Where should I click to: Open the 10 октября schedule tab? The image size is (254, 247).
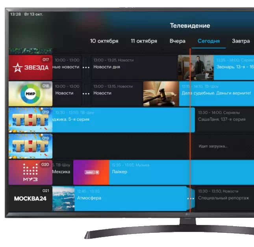click(104, 41)
